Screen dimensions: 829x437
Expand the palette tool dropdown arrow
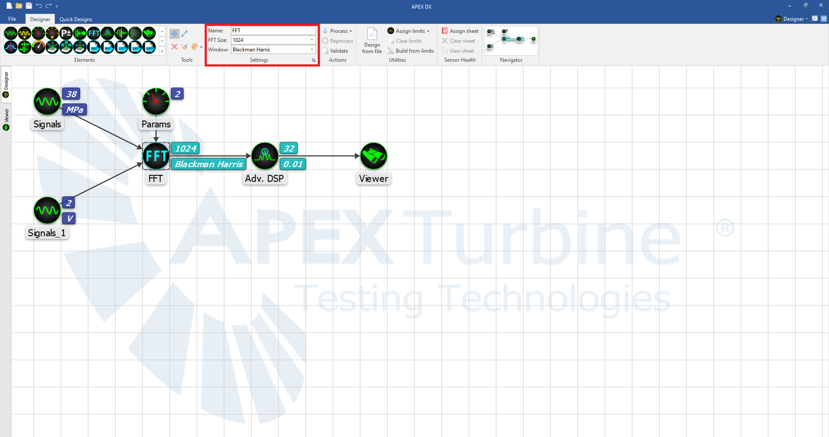click(201, 47)
